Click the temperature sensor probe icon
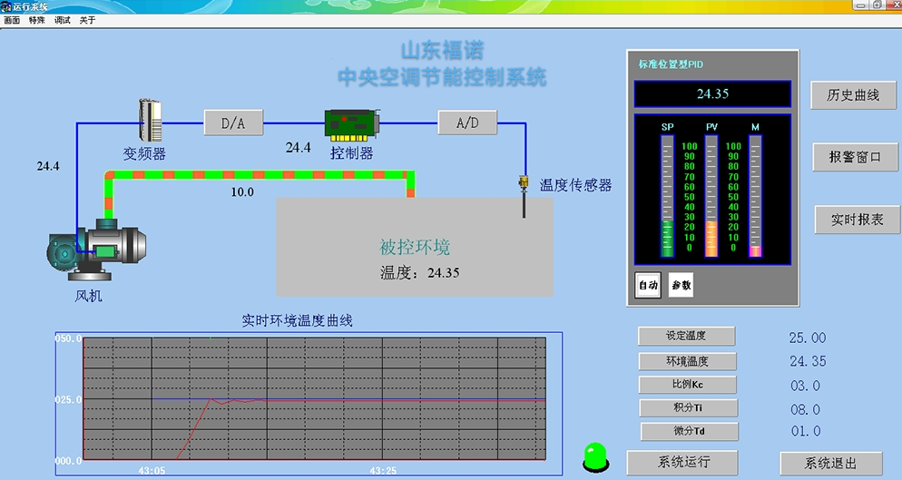902x480 pixels. [524, 196]
